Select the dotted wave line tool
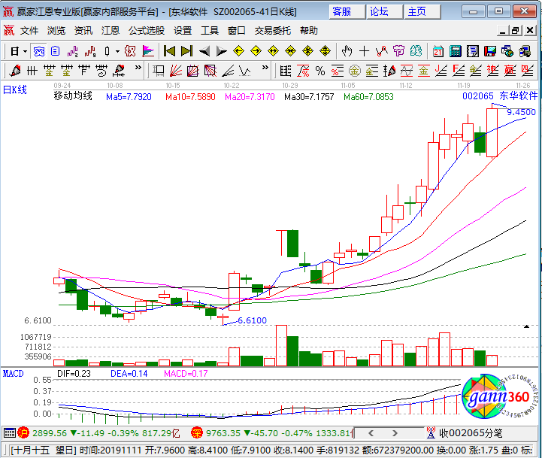This screenshot has height=458, width=542. 245,71
